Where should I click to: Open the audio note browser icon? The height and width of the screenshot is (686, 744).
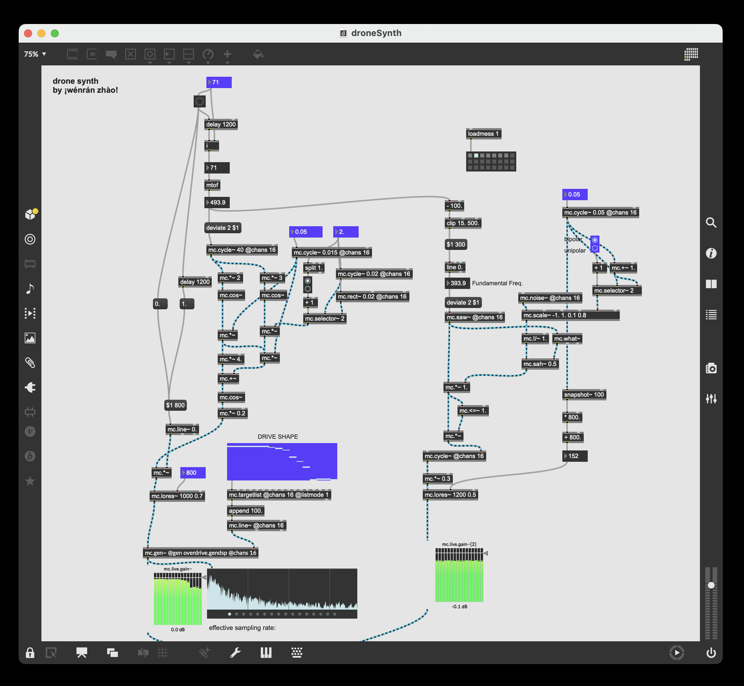coord(30,288)
